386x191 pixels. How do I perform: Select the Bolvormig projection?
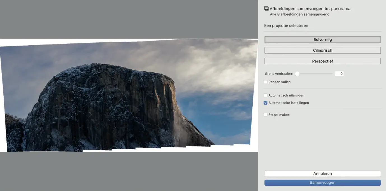pyautogui.click(x=322, y=40)
